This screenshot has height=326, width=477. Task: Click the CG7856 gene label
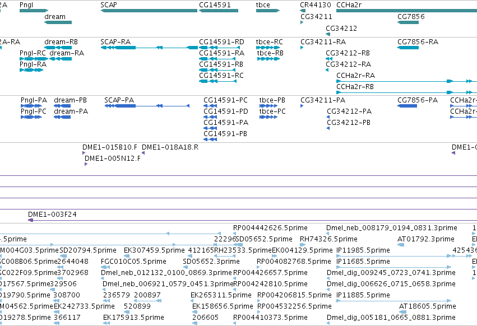click(x=411, y=17)
